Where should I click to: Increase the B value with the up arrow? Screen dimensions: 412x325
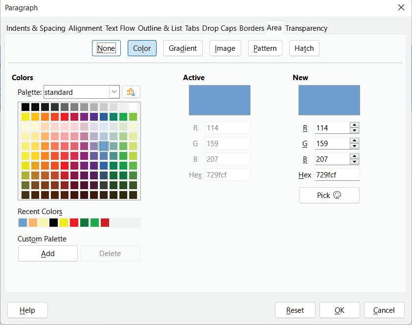[355, 156]
